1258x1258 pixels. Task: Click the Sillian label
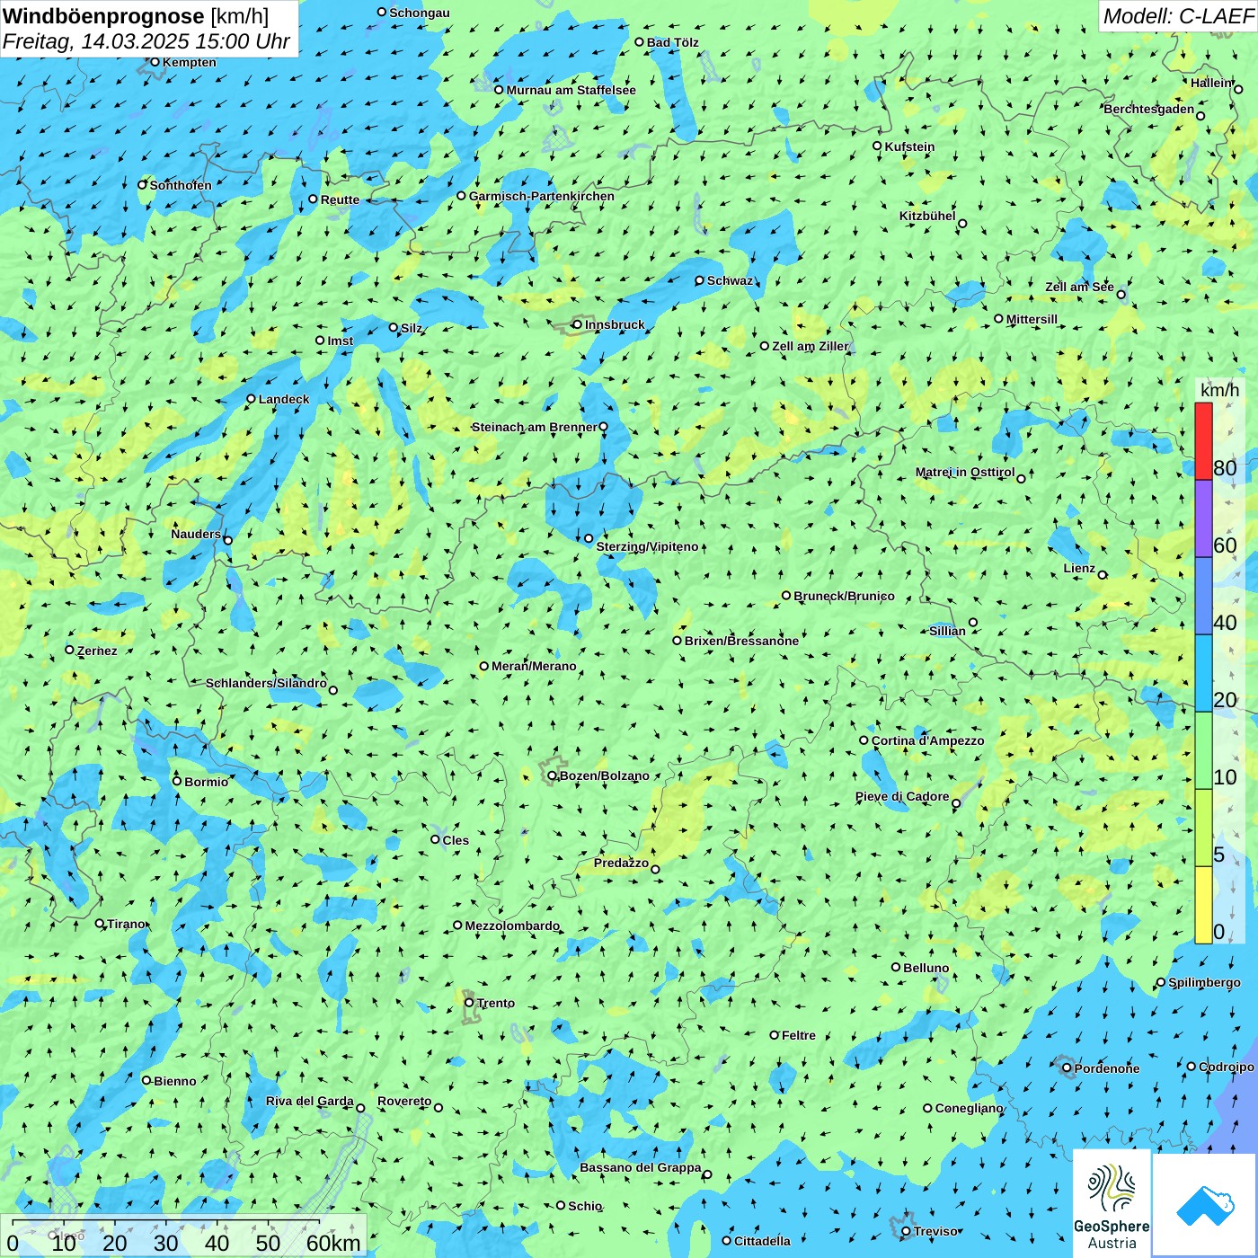coord(948,631)
